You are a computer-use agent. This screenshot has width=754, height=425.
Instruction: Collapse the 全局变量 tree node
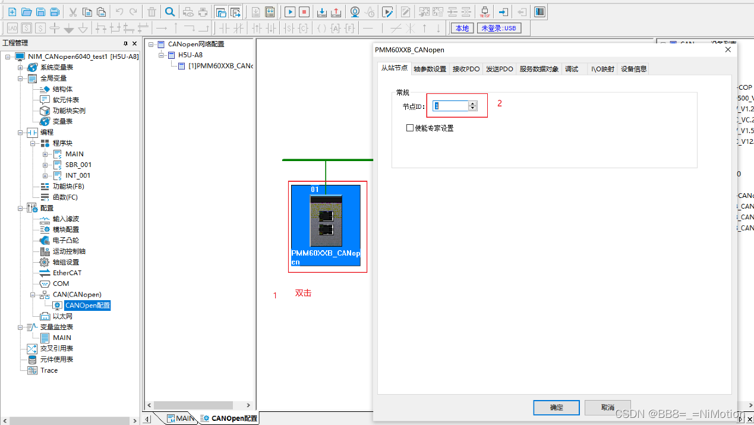[20, 78]
